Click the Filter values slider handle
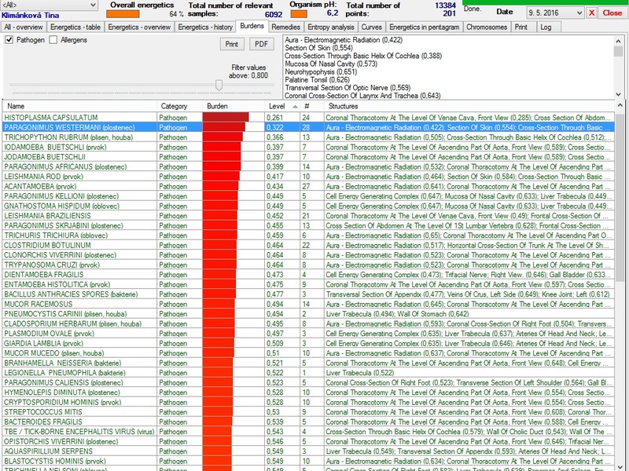Viewport: 629px width, 471px height. [x=219, y=85]
